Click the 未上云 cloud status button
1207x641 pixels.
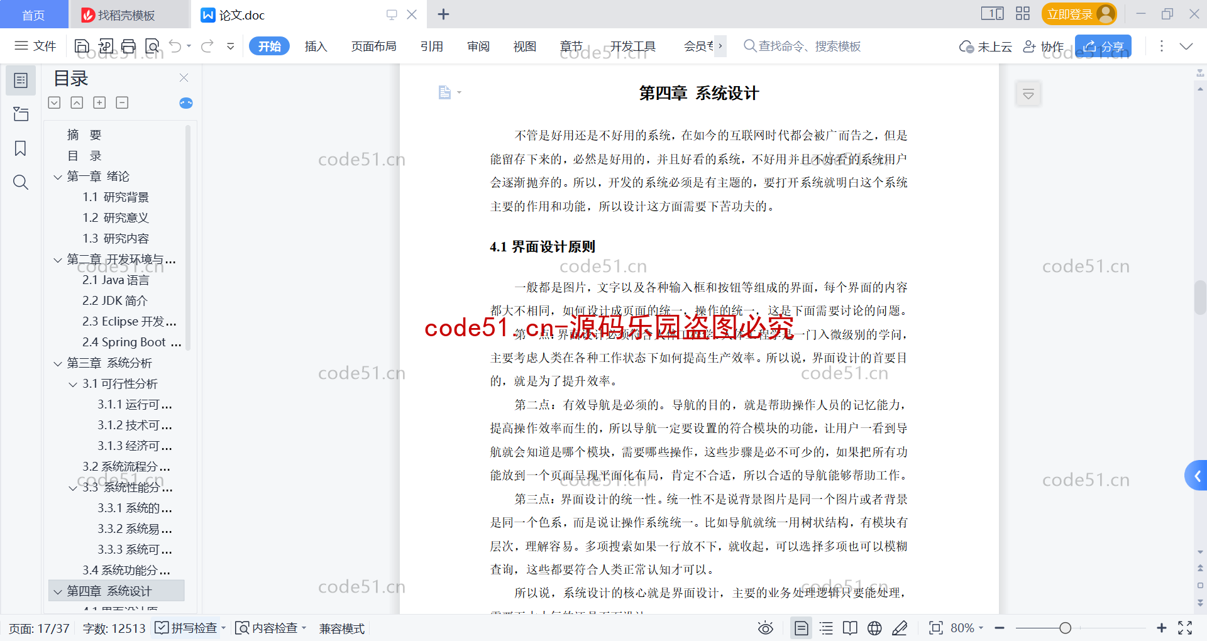[x=985, y=47]
